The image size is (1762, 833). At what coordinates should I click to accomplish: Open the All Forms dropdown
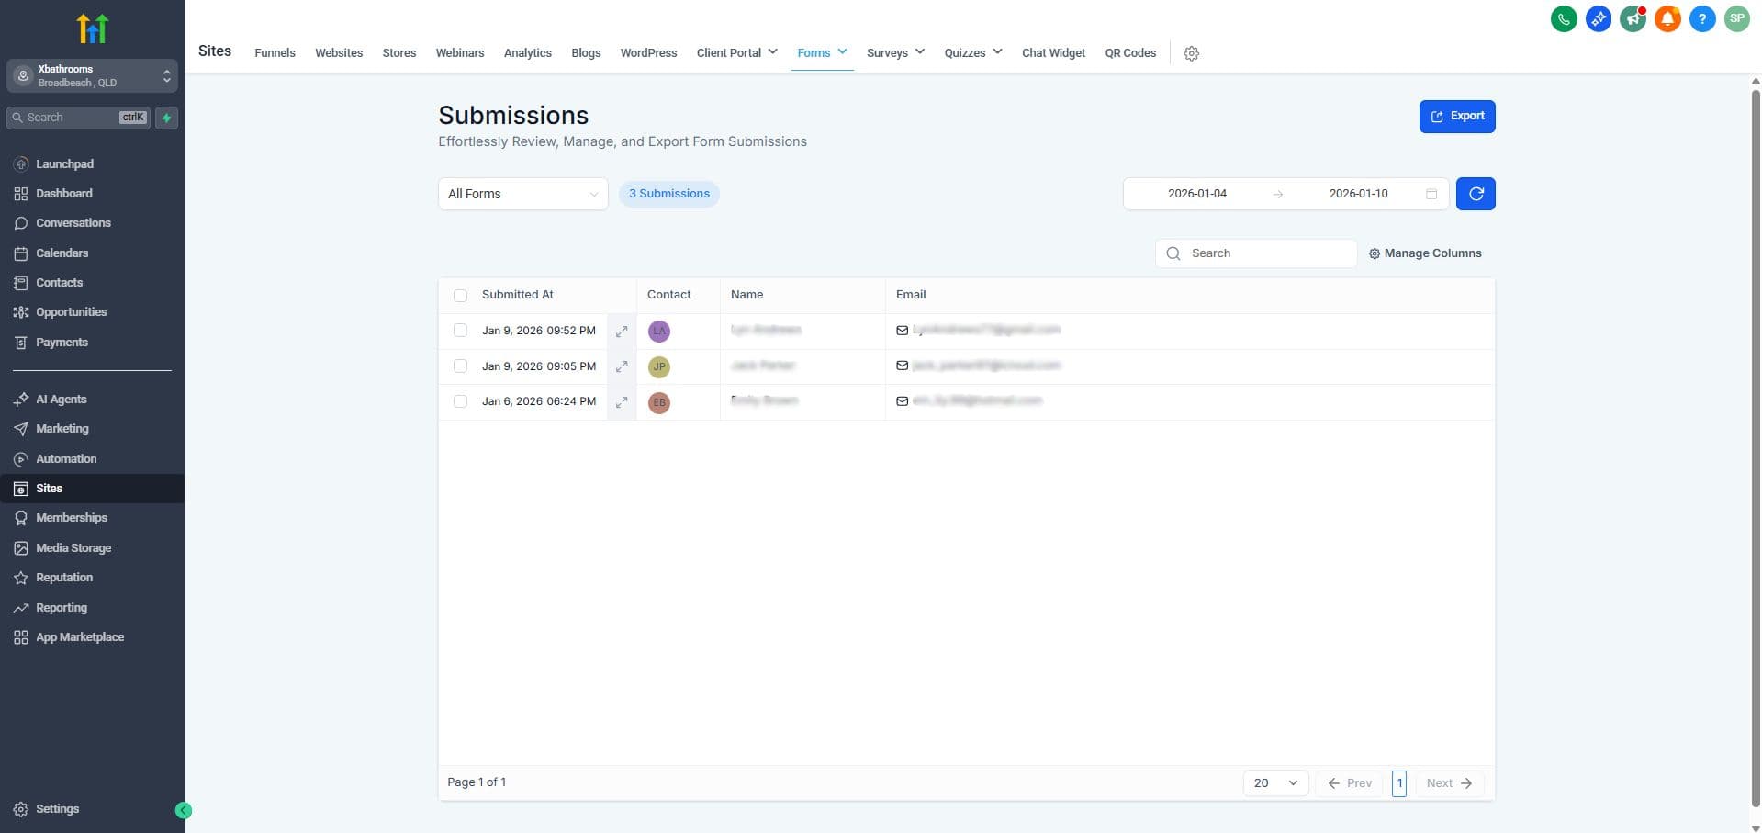coord(522,194)
